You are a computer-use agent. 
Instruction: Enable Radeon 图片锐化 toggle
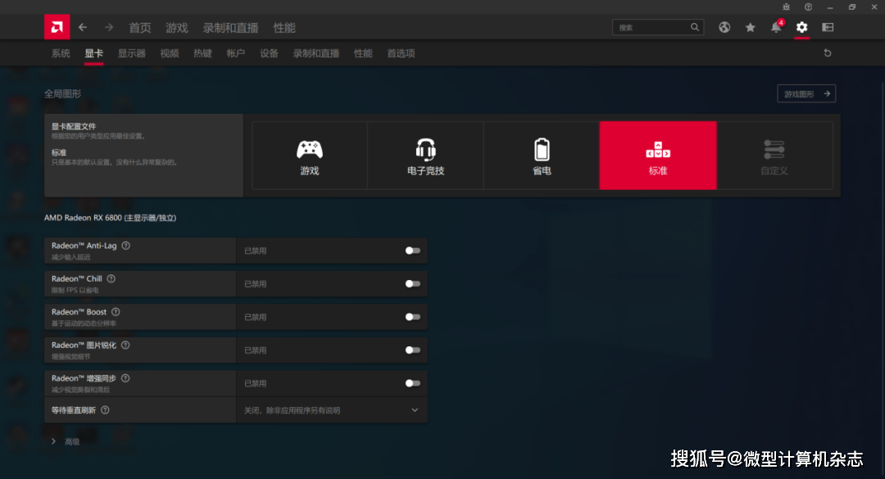412,350
